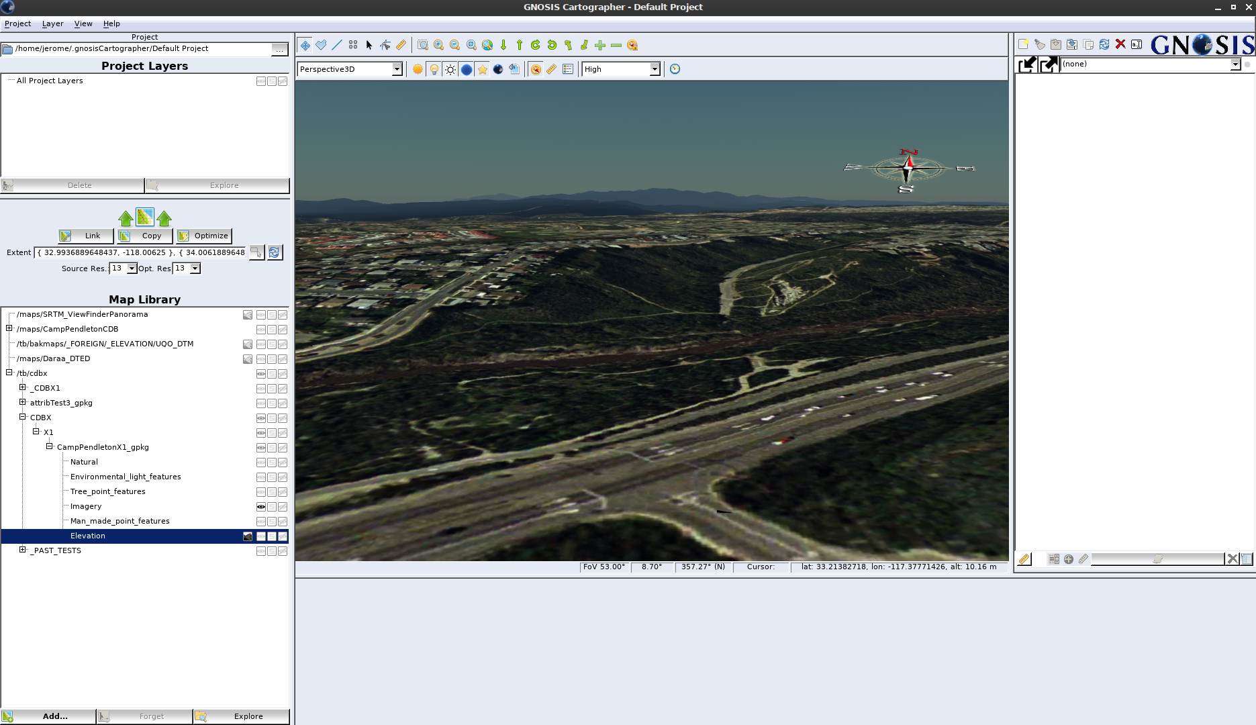
Task: Open the View menu
Action: (x=83, y=23)
